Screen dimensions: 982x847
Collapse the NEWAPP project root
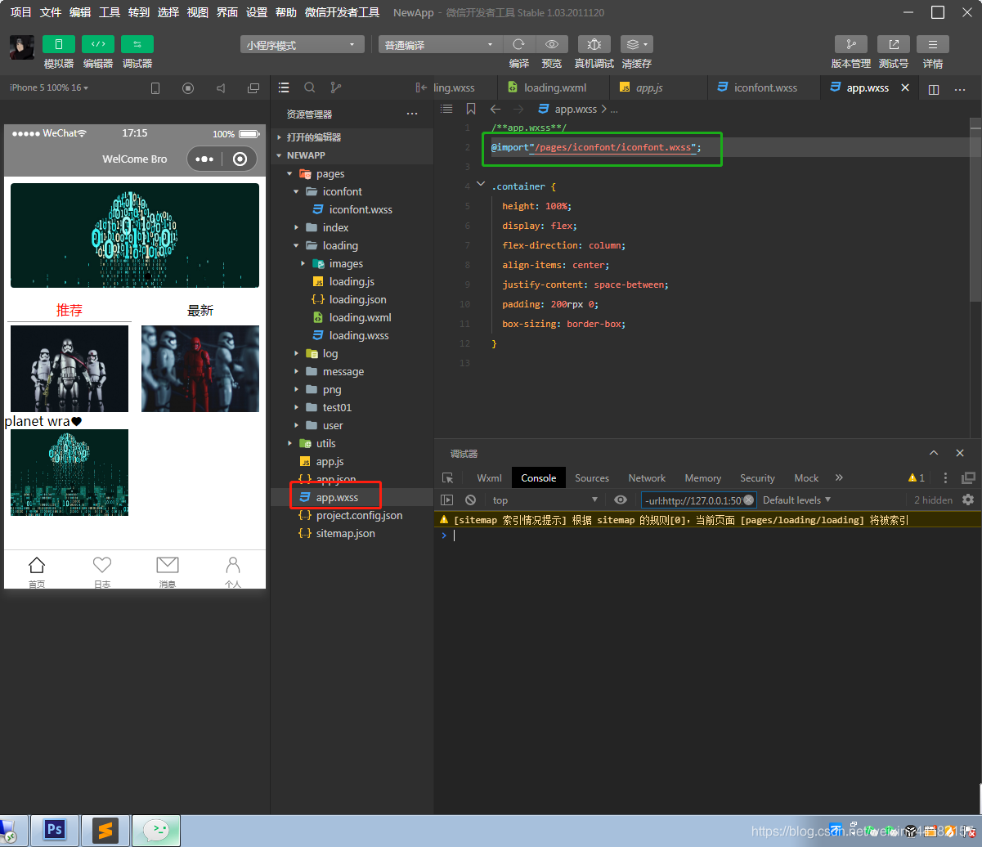(x=352, y=155)
